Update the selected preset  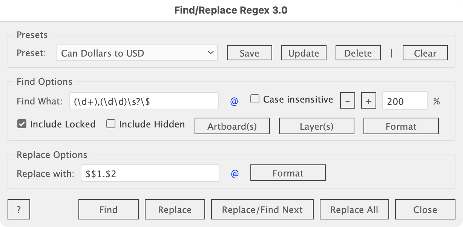[304, 53]
